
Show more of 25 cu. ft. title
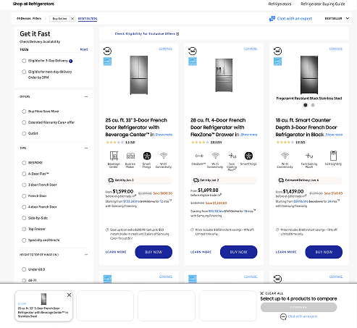pos(164,135)
